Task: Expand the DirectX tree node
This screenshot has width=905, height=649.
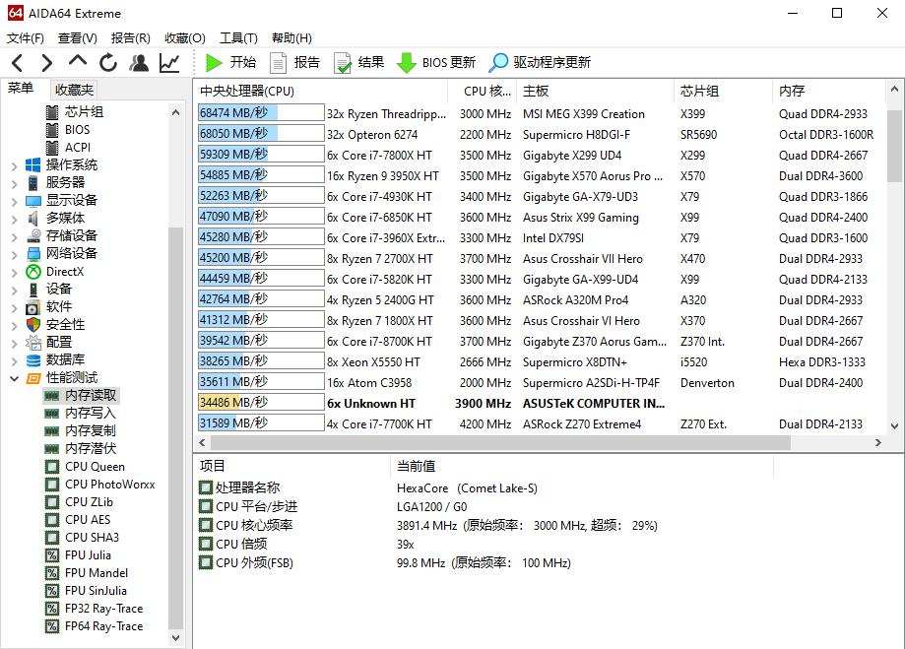Action: point(14,273)
